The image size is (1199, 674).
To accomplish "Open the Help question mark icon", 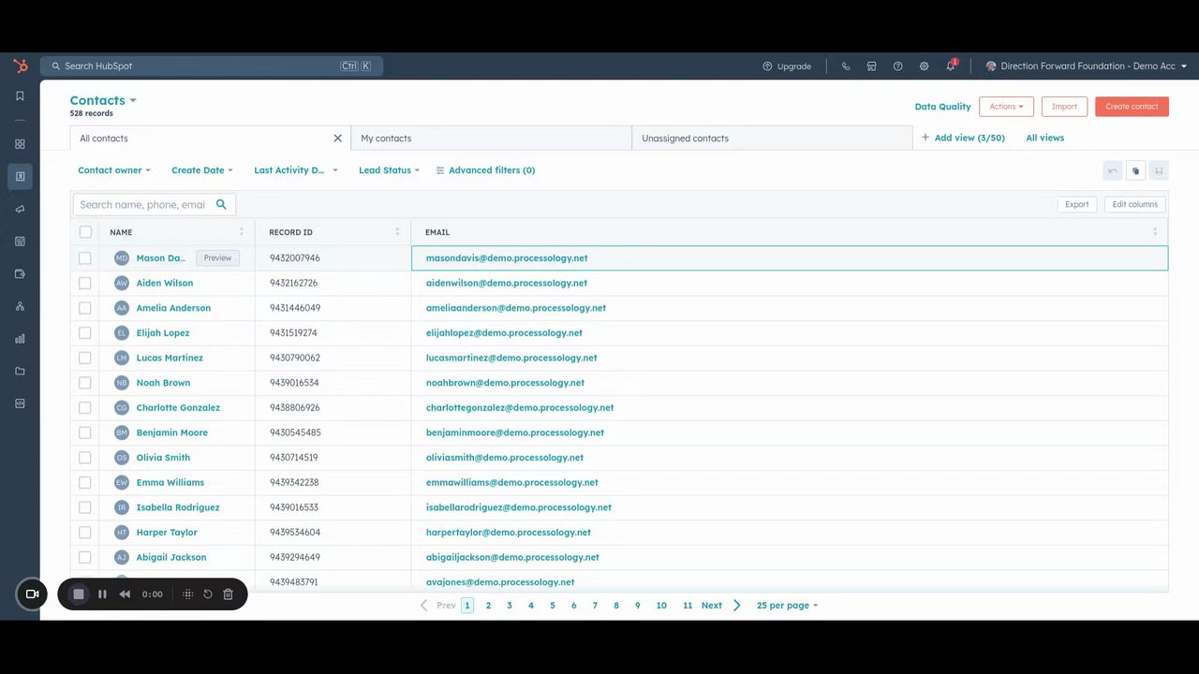I will coord(897,66).
